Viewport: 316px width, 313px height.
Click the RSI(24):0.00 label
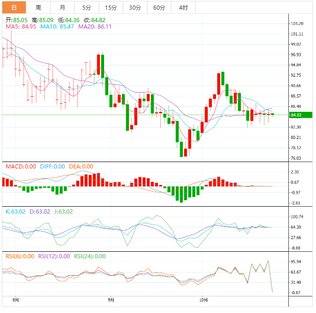pyautogui.click(x=90, y=256)
